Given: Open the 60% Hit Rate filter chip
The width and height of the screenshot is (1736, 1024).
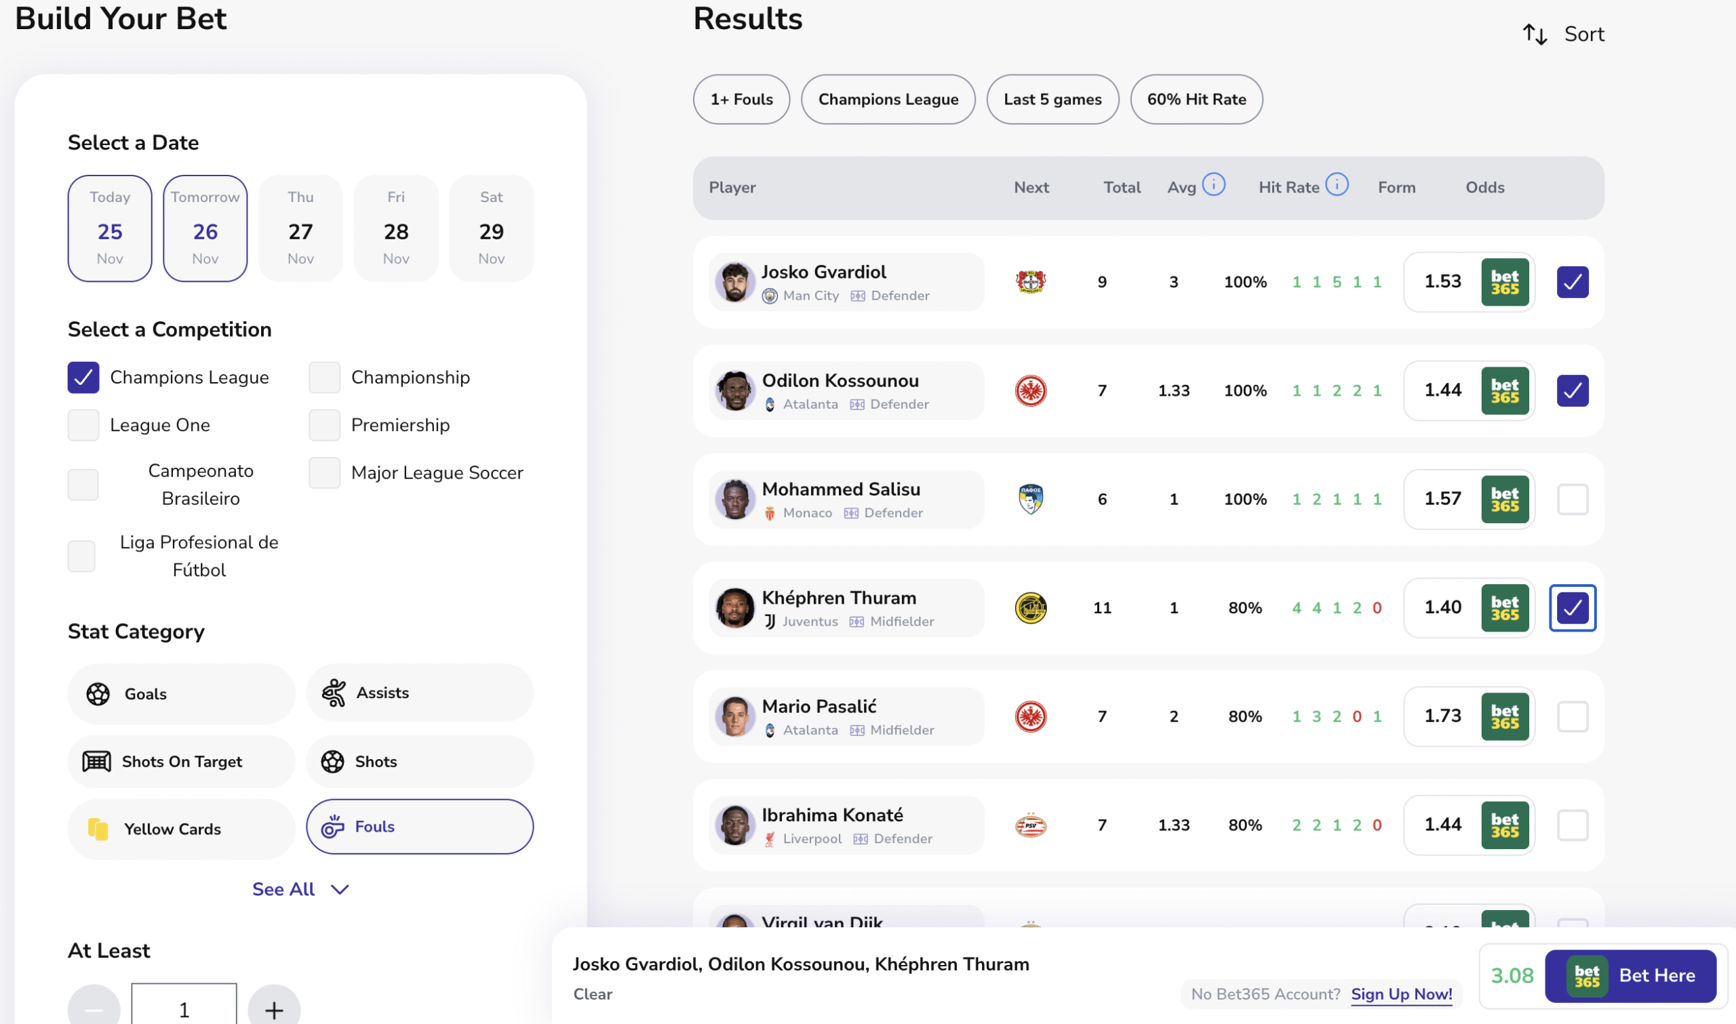Looking at the screenshot, I should (1196, 100).
